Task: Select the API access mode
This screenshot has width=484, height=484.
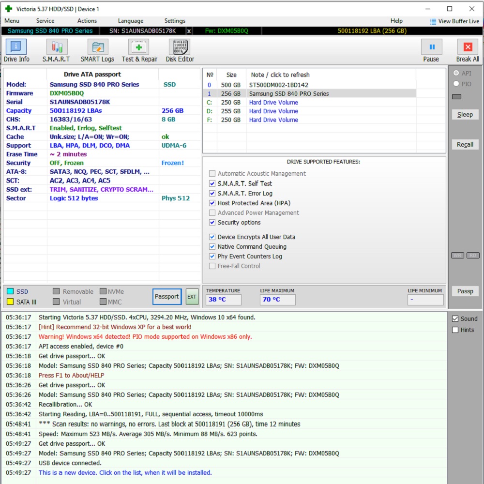Action: 456,73
